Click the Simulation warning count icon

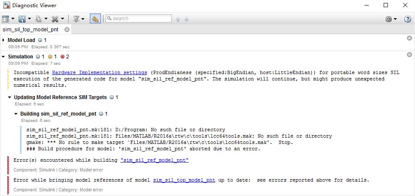[50, 57]
